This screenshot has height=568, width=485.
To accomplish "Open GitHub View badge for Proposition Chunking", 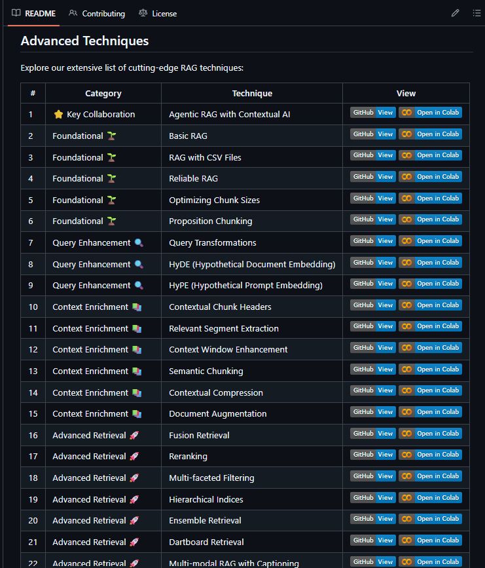I will click(x=373, y=219).
